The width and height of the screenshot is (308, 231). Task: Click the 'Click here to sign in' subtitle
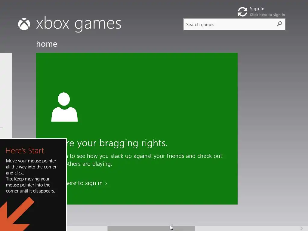(x=267, y=15)
